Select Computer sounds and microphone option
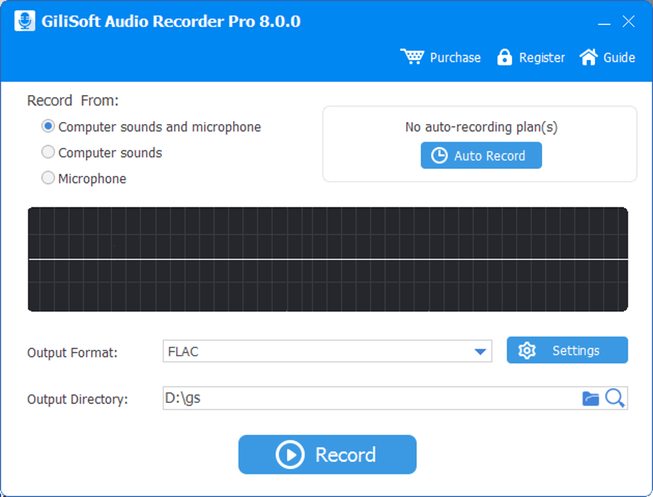This screenshot has height=497, width=653. coord(48,127)
